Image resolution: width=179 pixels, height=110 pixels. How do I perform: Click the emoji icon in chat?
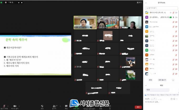coord(174,99)
